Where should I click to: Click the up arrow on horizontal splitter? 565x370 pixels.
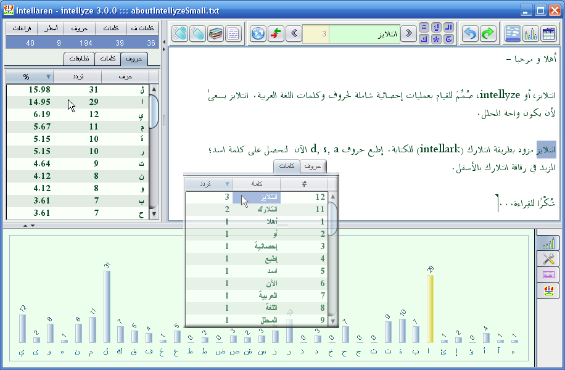(25, 226)
